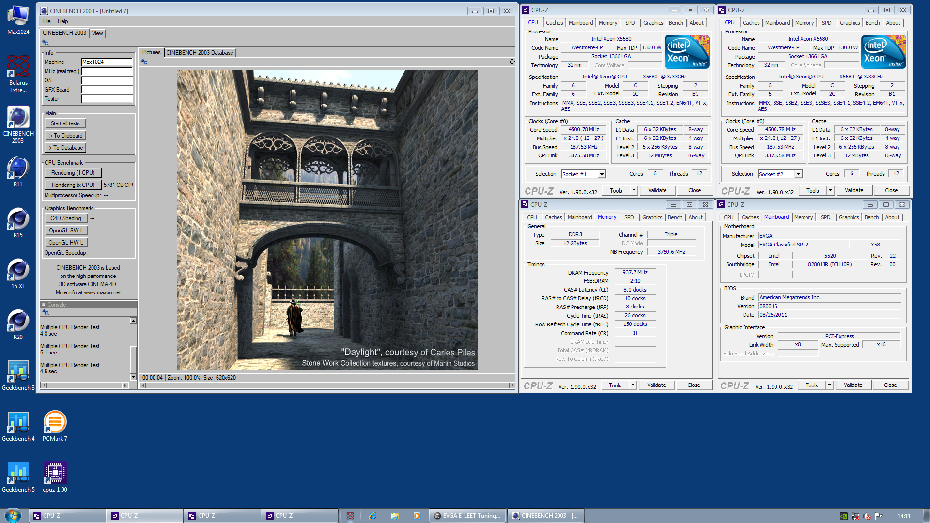Open the Help menu in CINEBENCH
The height and width of the screenshot is (523, 930).
pyautogui.click(x=62, y=21)
